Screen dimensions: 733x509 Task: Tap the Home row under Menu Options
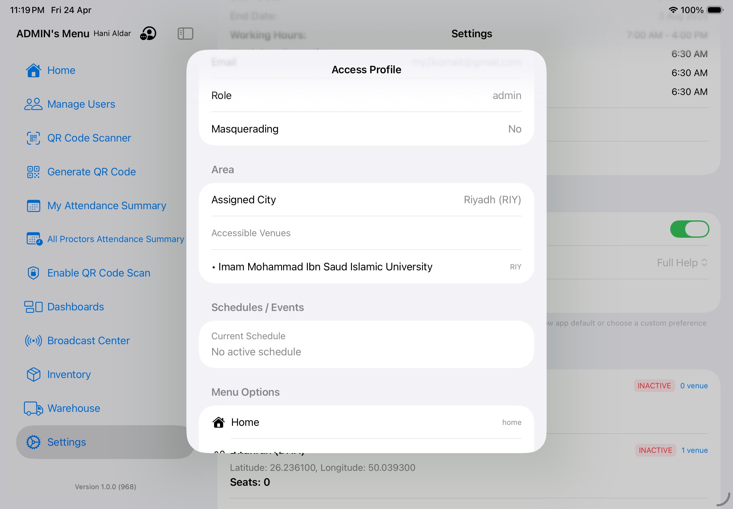coord(366,422)
